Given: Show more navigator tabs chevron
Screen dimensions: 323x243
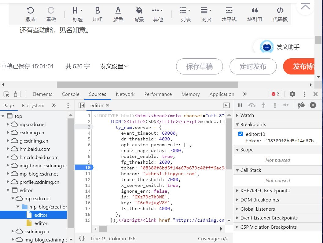Looking at the screenshot, I should click(x=54, y=105).
